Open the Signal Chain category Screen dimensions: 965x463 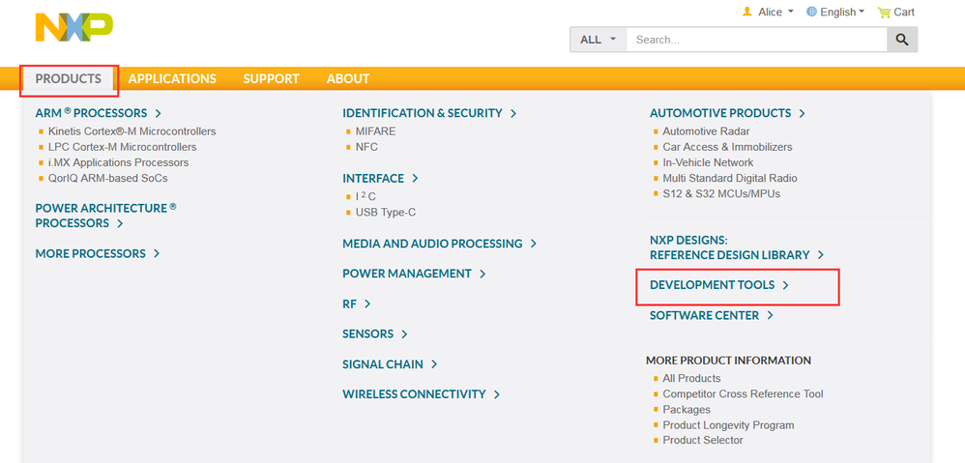383,364
